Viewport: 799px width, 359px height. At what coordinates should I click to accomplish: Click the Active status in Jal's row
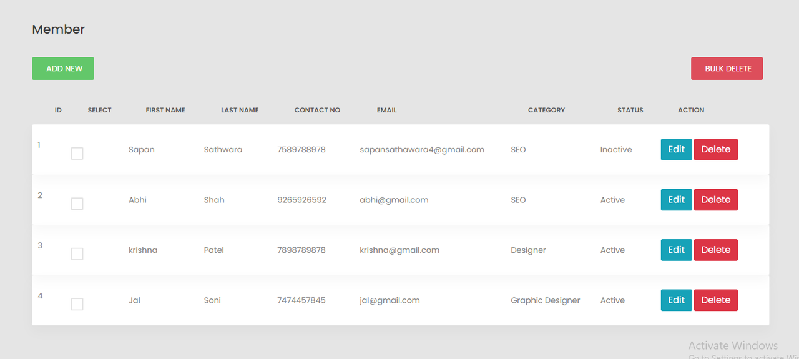point(612,300)
